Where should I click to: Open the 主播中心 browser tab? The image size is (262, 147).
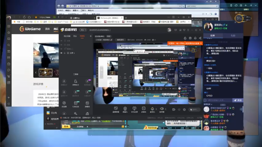[x=82, y=18]
